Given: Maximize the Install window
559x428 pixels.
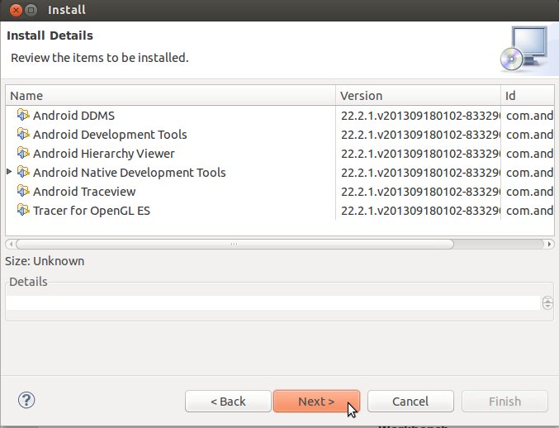Looking at the screenshot, I should tap(31, 10).
